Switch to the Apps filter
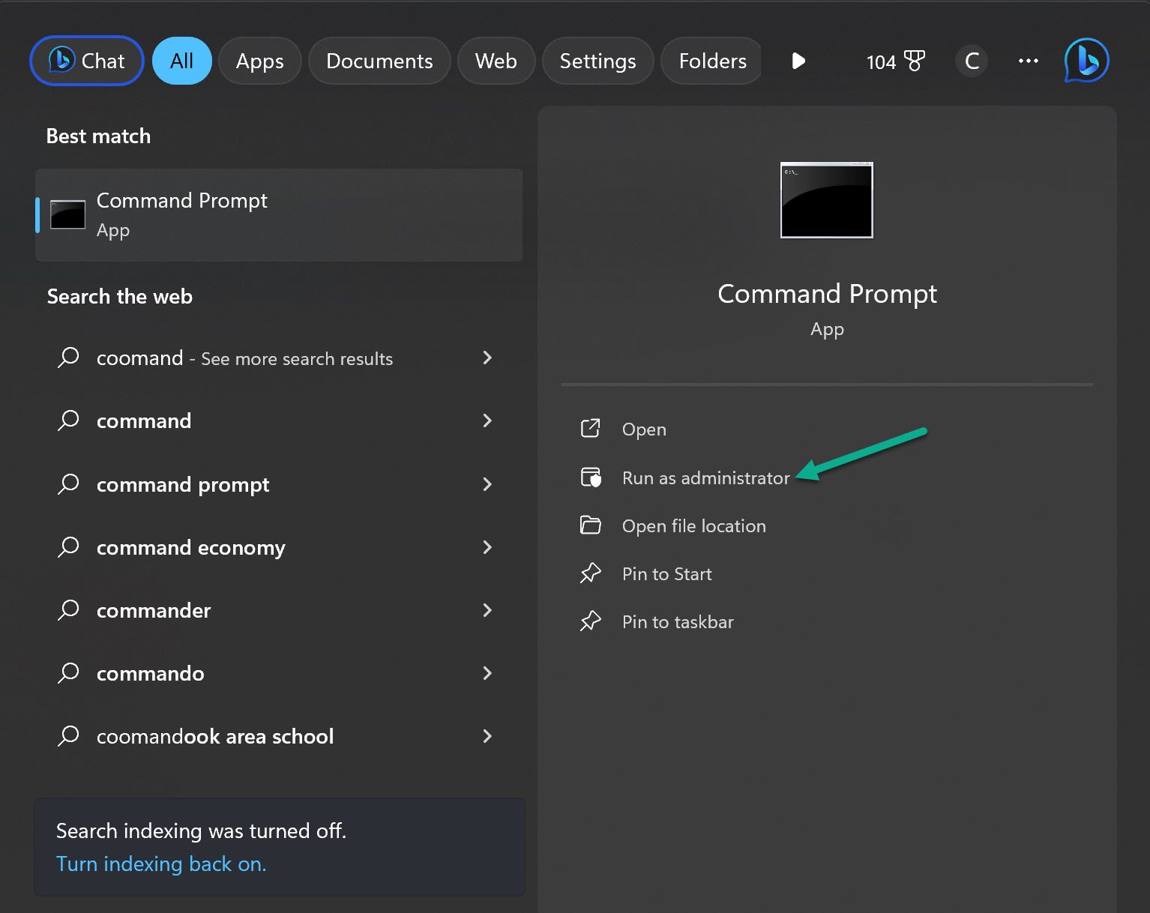The width and height of the screenshot is (1150, 913). (x=259, y=61)
